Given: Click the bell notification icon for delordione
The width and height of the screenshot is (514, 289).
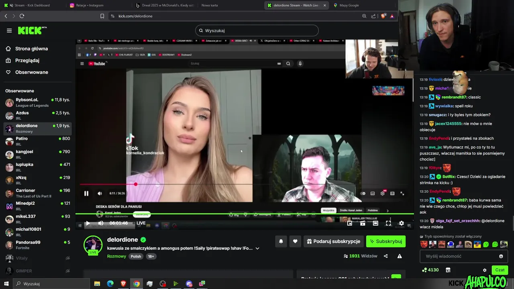Looking at the screenshot, I should click(281, 241).
